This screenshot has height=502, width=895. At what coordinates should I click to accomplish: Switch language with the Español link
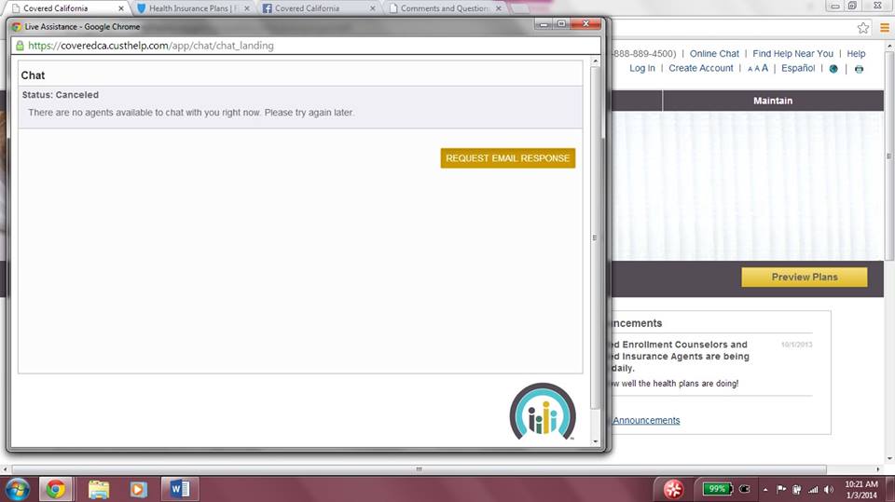pyautogui.click(x=798, y=68)
